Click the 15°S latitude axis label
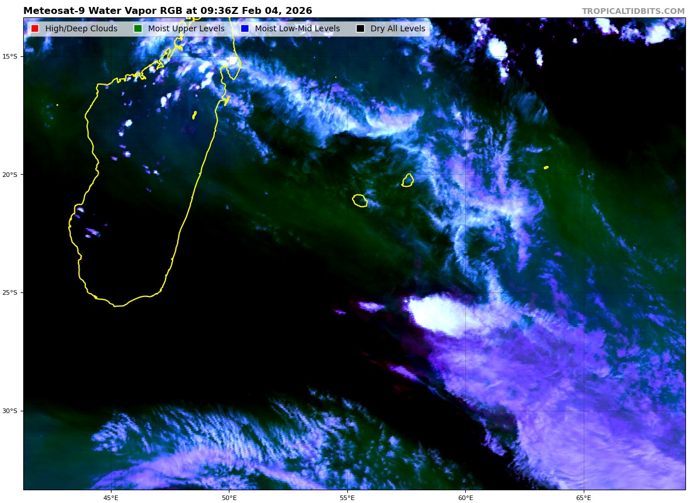The image size is (697, 503). 10,56
